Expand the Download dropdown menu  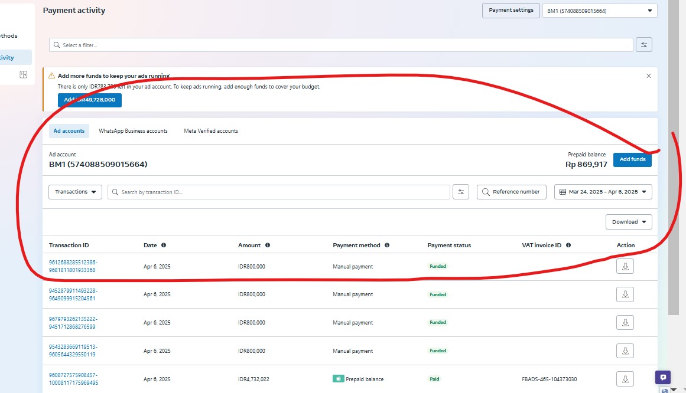click(x=629, y=222)
